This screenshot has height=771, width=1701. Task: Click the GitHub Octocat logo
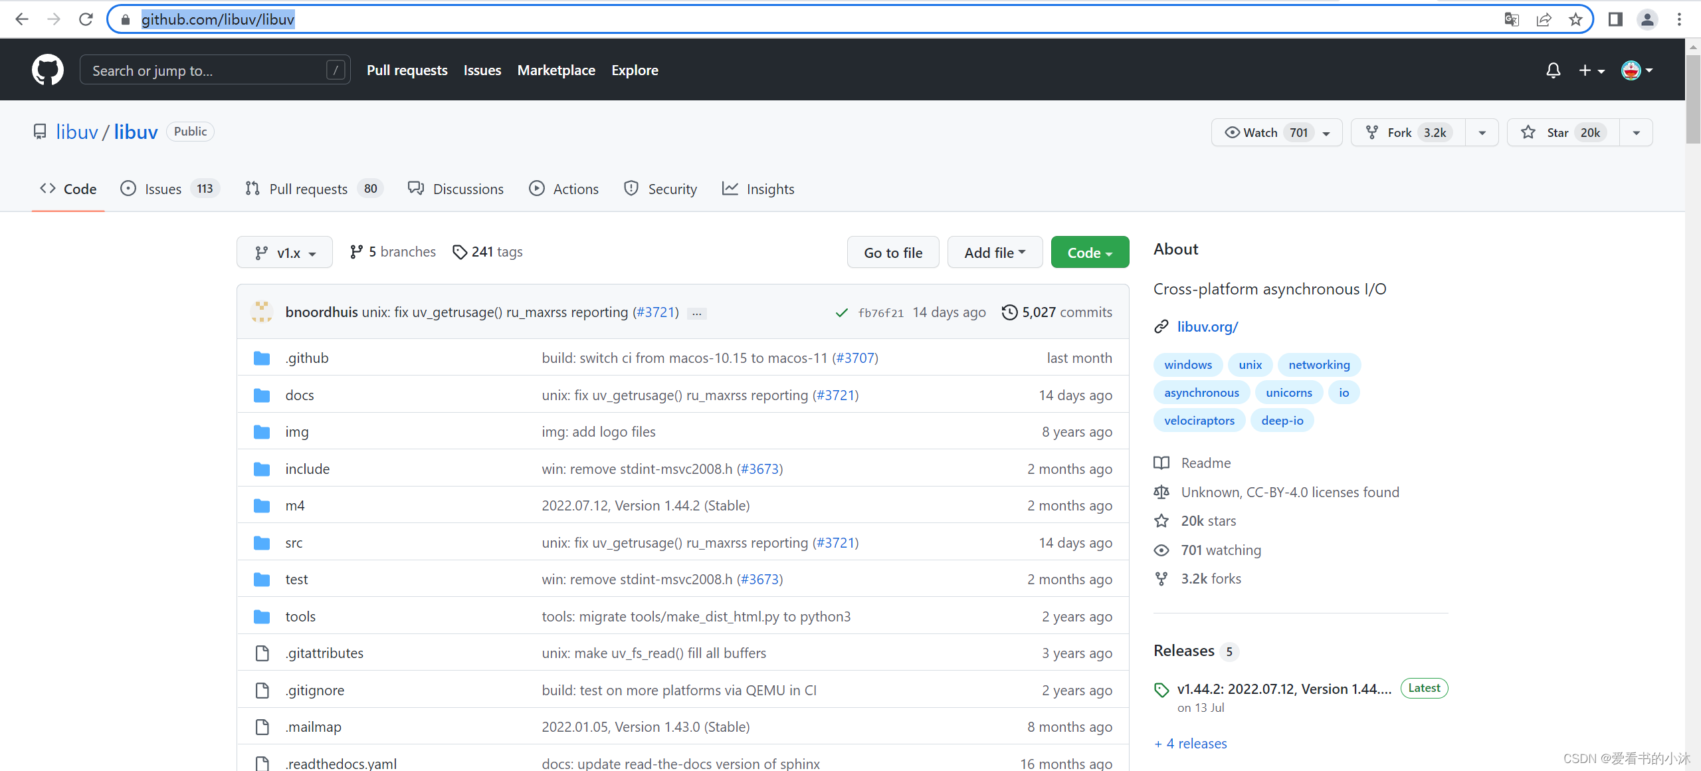coord(48,70)
